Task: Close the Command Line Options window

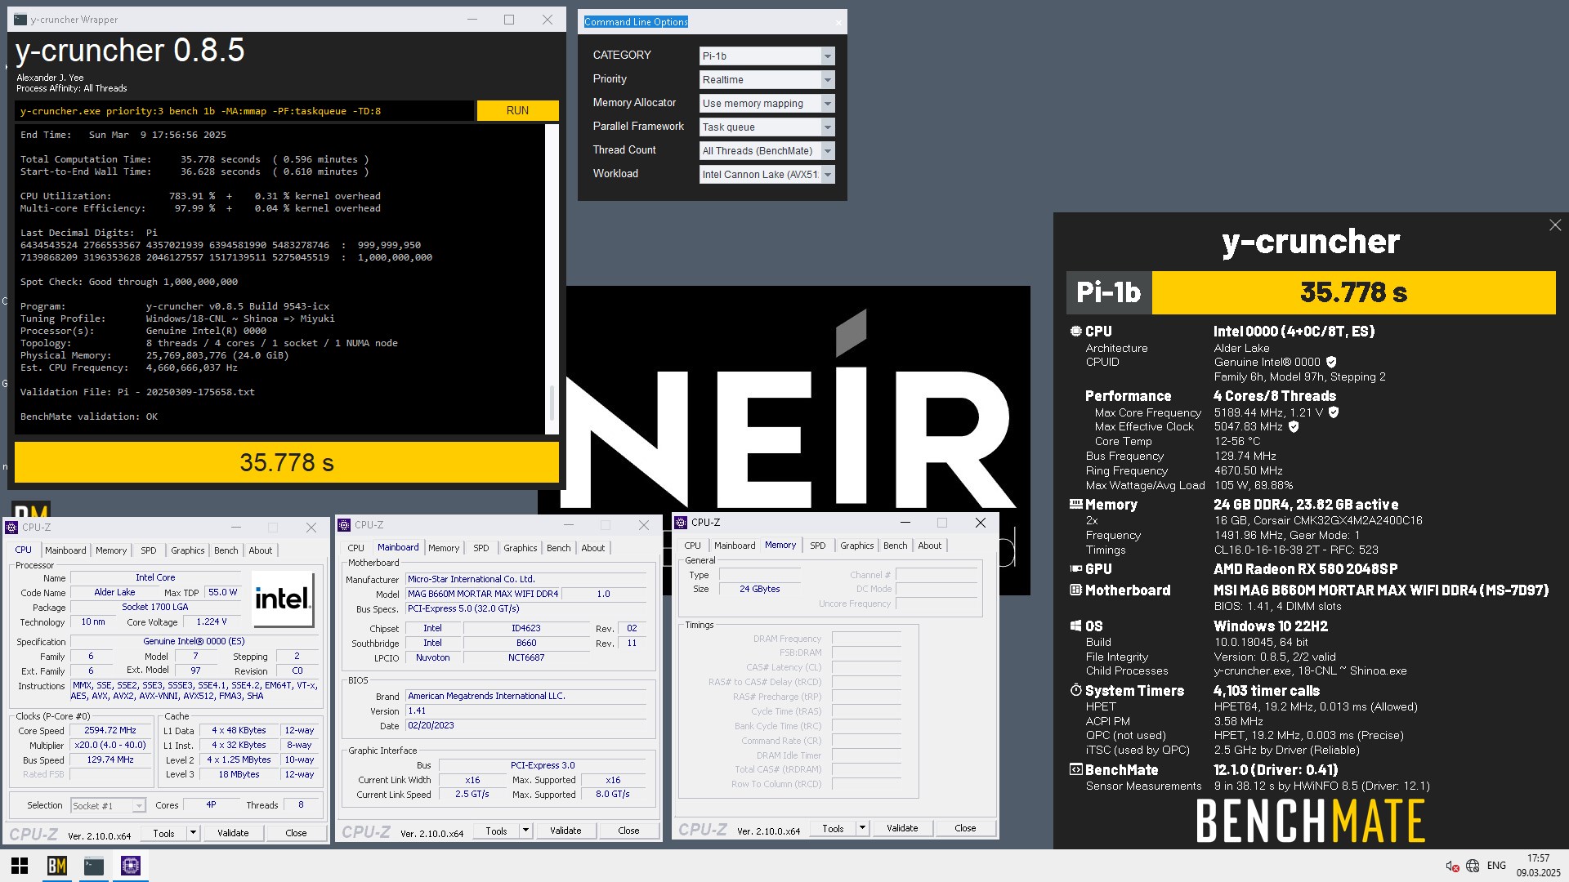Action: [838, 22]
